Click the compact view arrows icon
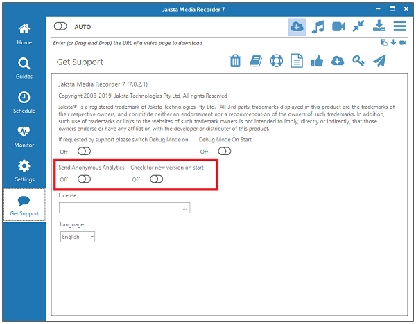416x324 pixels. pyautogui.click(x=358, y=26)
